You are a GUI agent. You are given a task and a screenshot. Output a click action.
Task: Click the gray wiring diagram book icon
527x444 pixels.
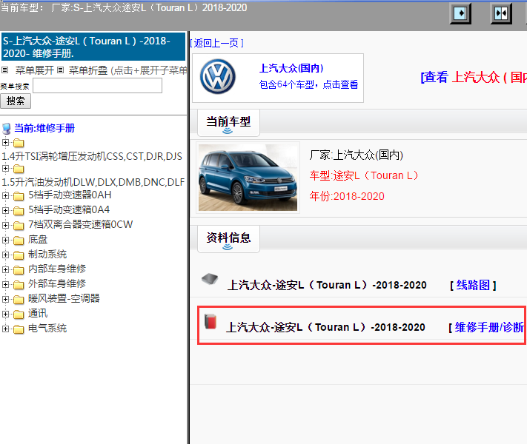(210, 278)
